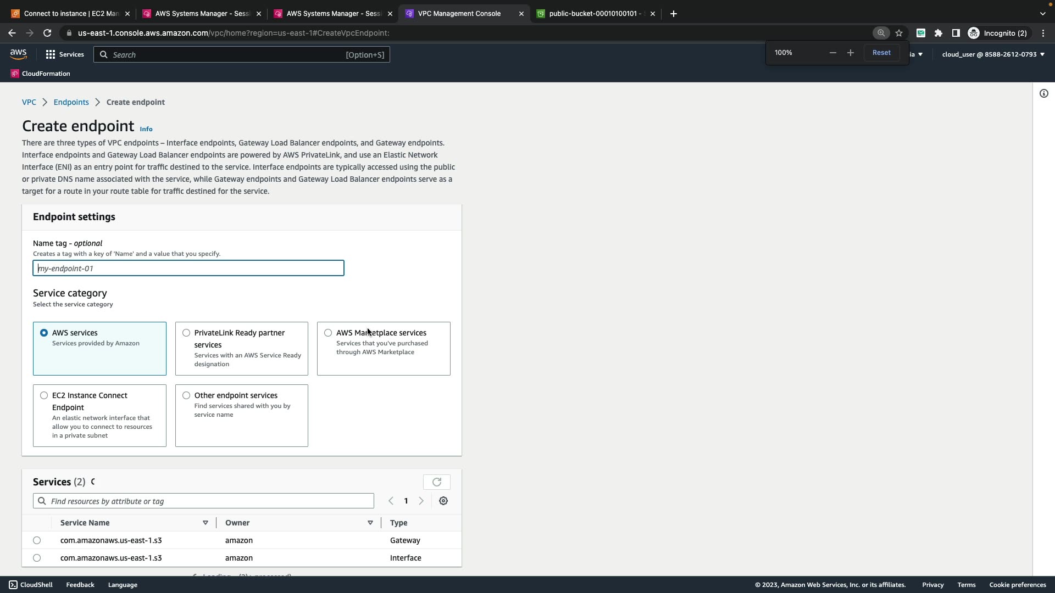Open CloudShell from the footer
Screen dimensions: 1055x593
coord(31,585)
